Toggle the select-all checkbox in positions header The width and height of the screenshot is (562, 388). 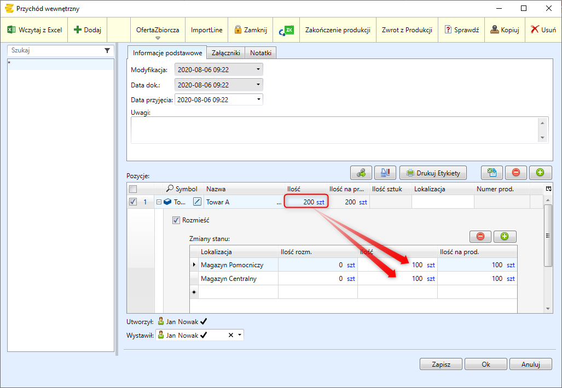[133, 189]
